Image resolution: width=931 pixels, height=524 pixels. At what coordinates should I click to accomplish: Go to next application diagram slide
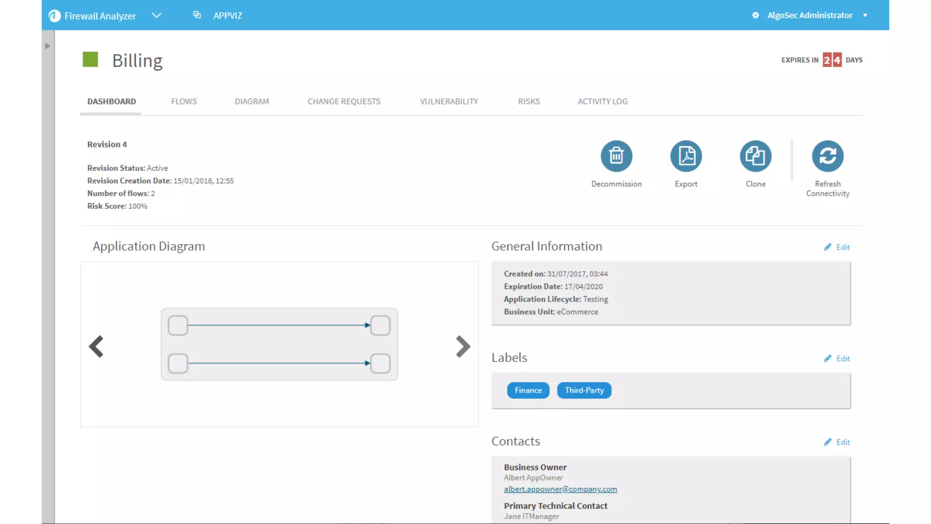[463, 347]
